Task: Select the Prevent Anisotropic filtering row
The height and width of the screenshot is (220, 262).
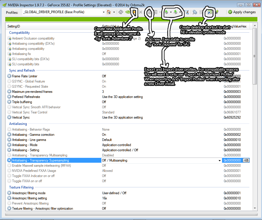Action: [30, 203]
